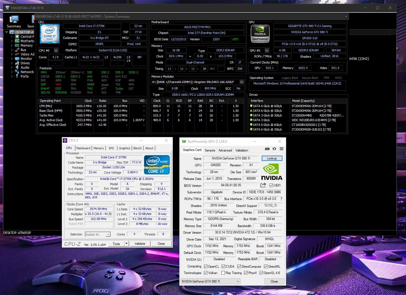
Task: Expand the Drives tree node
Action: pos(12,63)
